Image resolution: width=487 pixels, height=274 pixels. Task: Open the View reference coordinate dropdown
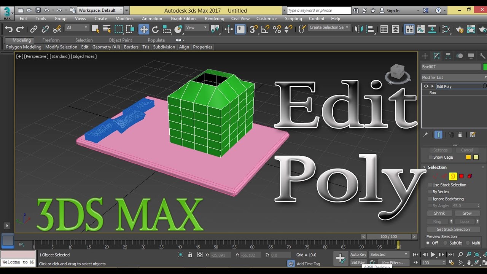[197, 27]
